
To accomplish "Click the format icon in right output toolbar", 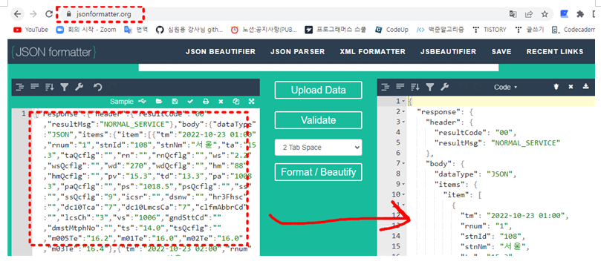I will pos(386,88).
